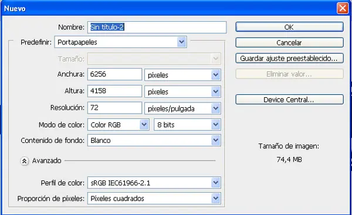Collapse the Avanzado section
This screenshot has height=215, width=352.
pos(24,161)
